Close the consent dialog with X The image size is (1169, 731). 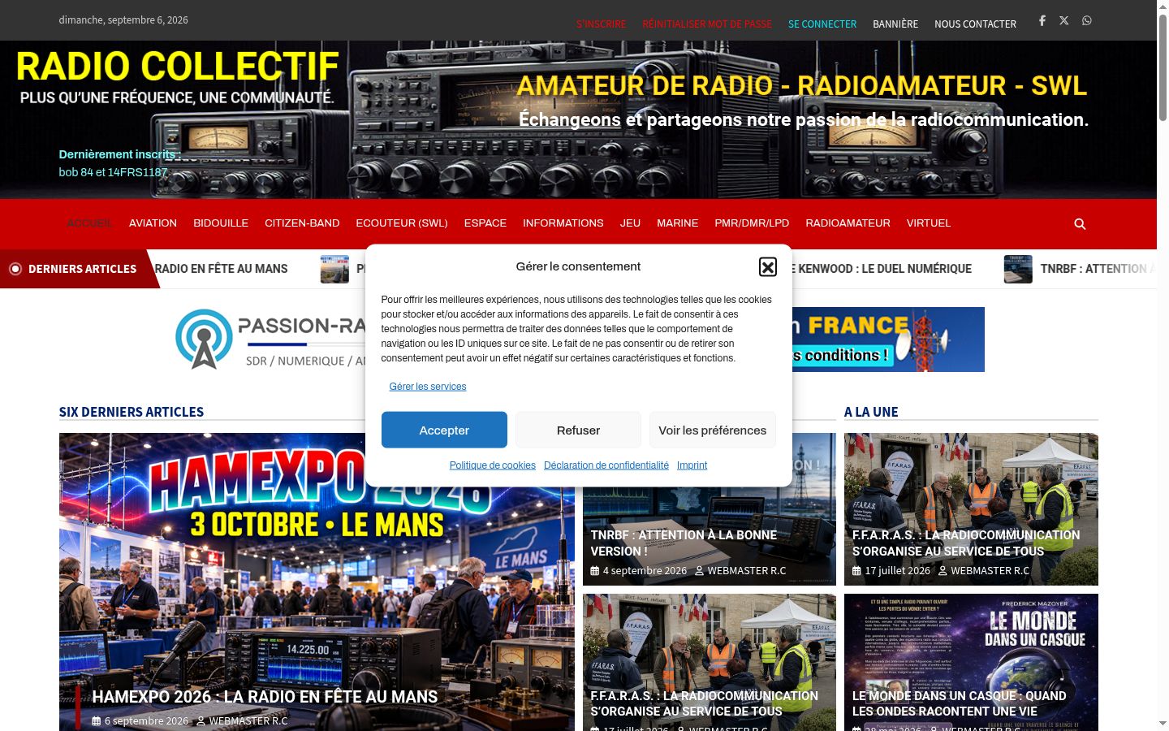[768, 266]
